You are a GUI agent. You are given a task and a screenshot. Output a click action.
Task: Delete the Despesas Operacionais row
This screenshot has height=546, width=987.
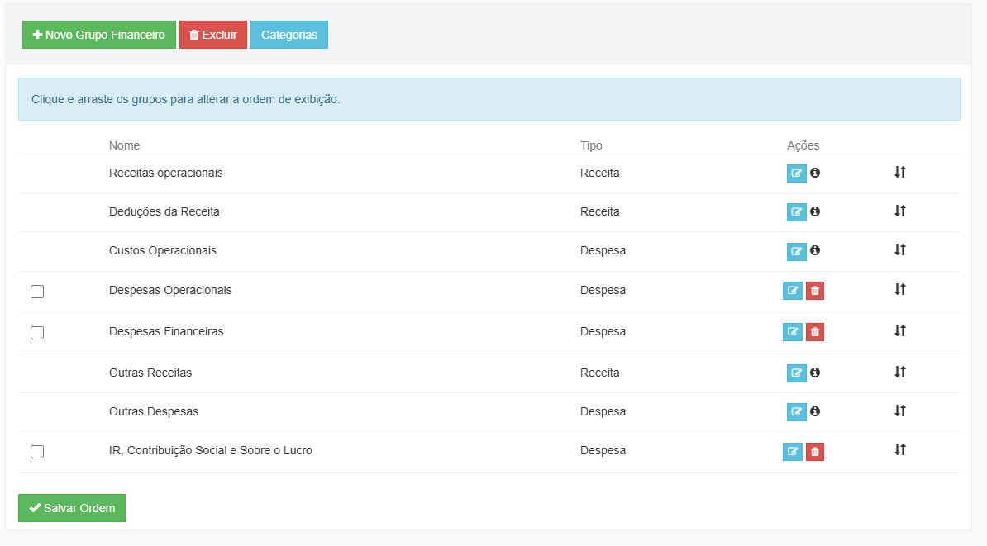[x=815, y=291]
